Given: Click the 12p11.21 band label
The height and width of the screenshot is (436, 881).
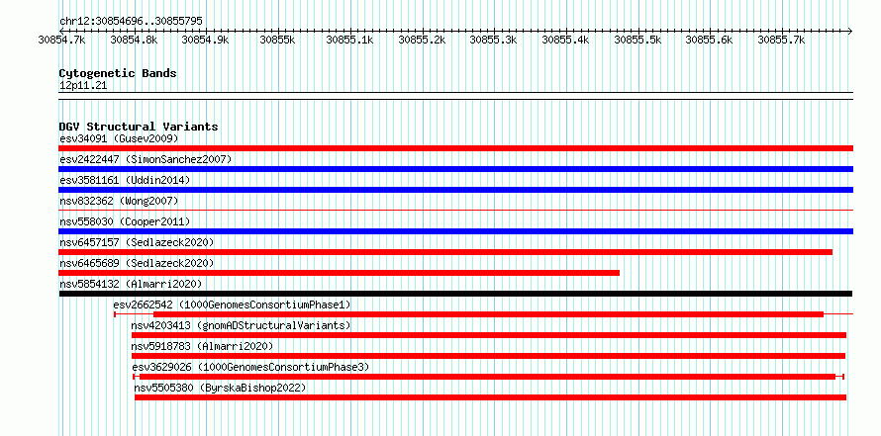Looking at the screenshot, I should point(83,86).
